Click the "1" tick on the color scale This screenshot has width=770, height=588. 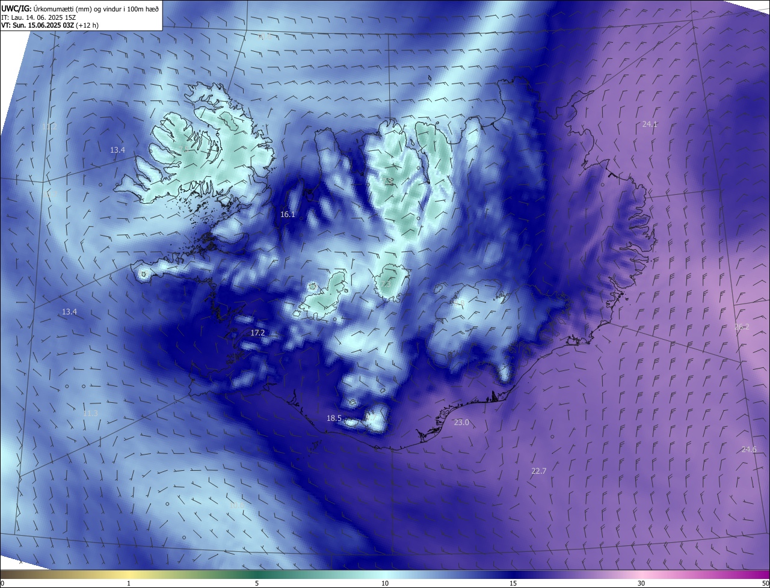[x=129, y=583]
